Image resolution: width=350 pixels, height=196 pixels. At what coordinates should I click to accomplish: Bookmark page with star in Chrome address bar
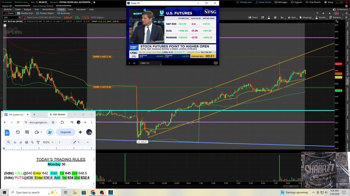53,122
